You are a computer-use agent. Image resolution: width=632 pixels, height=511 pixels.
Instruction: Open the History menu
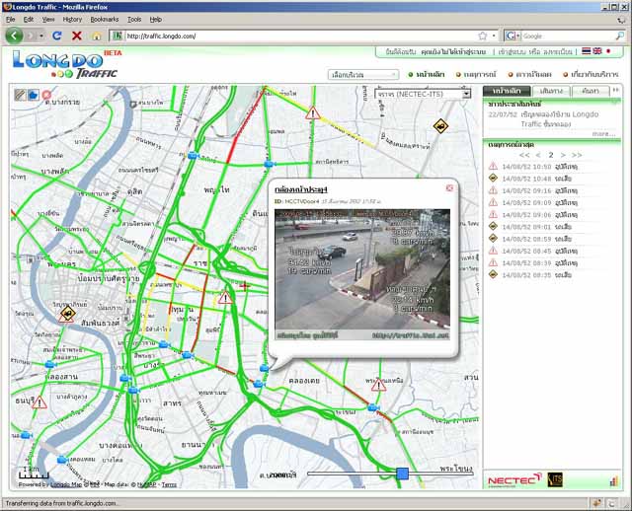pyautogui.click(x=72, y=20)
